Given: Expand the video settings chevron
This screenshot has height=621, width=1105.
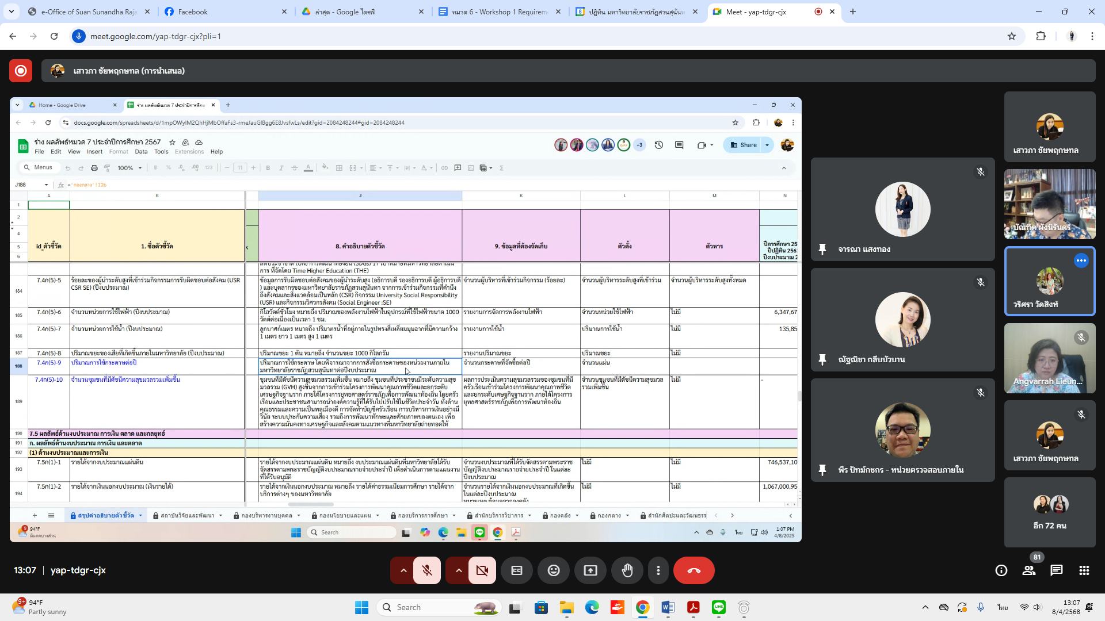Looking at the screenshot, I should (x=459, y=570).
